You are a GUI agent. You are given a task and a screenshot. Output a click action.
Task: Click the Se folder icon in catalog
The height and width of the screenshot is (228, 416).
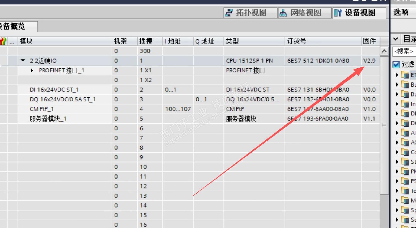pyautogui.click(x=405, y=220)
